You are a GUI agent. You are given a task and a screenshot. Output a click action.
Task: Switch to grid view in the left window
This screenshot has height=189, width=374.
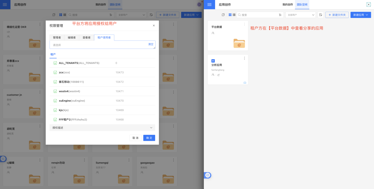coord(61,15)
